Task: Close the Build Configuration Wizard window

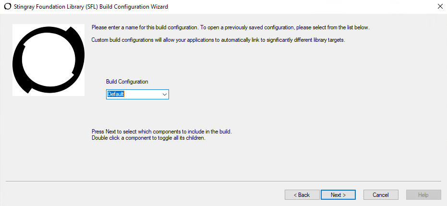Action: pyautogui.click(x=440, y=6)
